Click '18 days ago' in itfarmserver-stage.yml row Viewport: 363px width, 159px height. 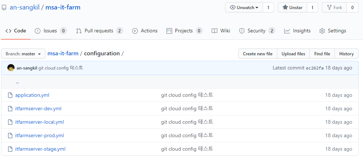[339, 149]
